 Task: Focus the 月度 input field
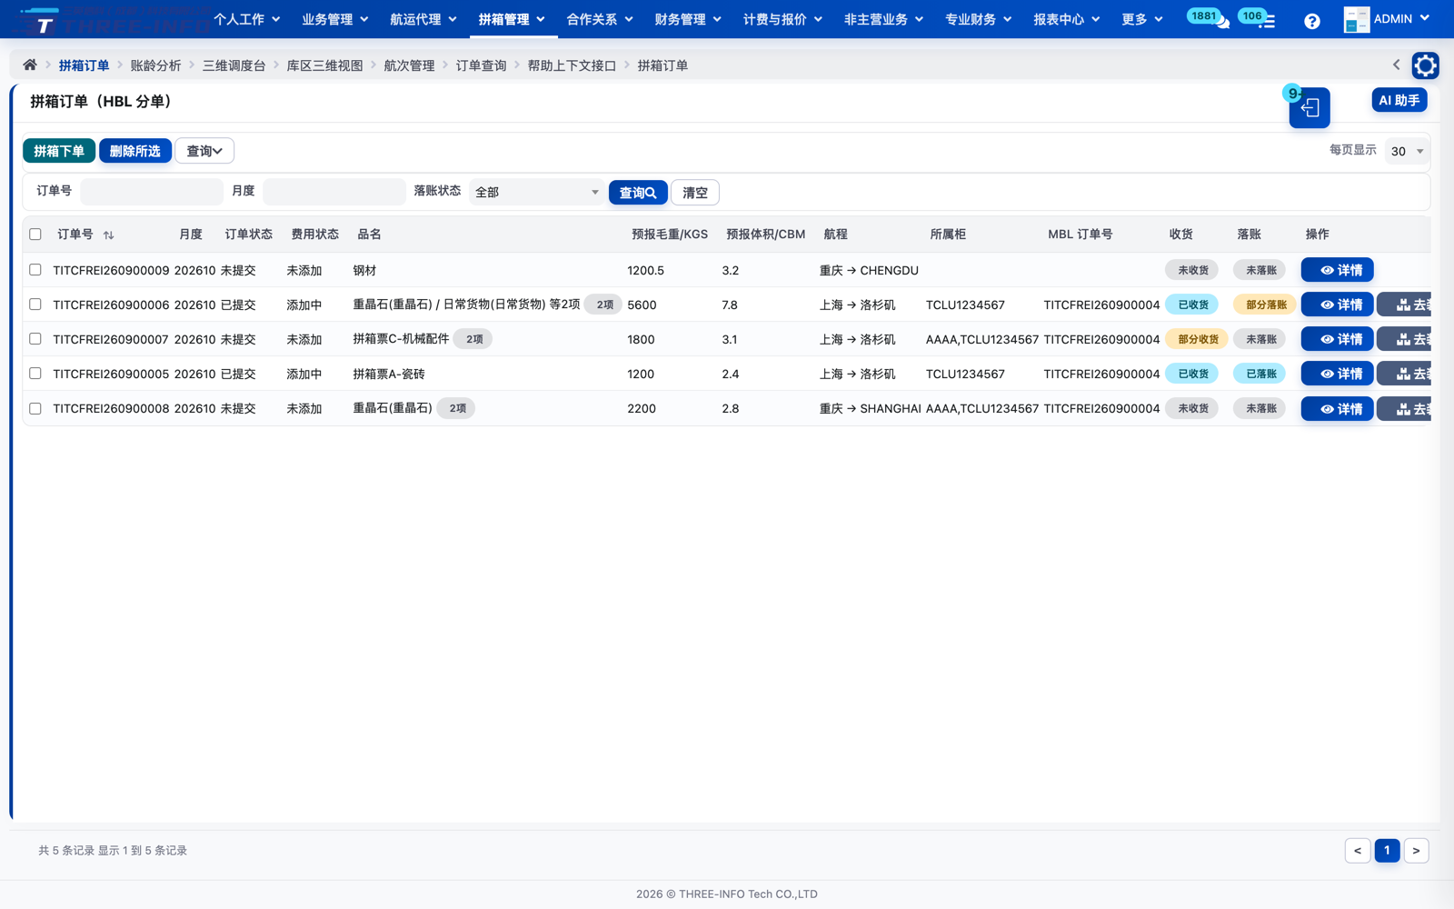tap(334, 192)
